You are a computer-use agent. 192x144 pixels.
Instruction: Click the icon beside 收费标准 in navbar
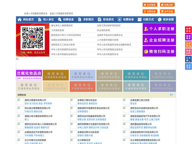pyautogui.click(x=119, y=19)
